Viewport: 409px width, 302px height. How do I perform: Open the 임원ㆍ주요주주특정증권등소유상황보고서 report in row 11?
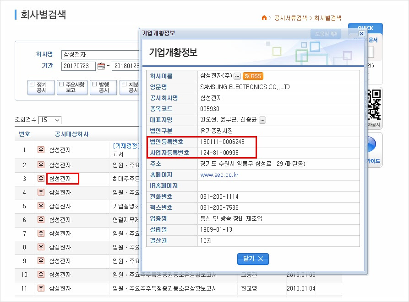pos(164,288)
